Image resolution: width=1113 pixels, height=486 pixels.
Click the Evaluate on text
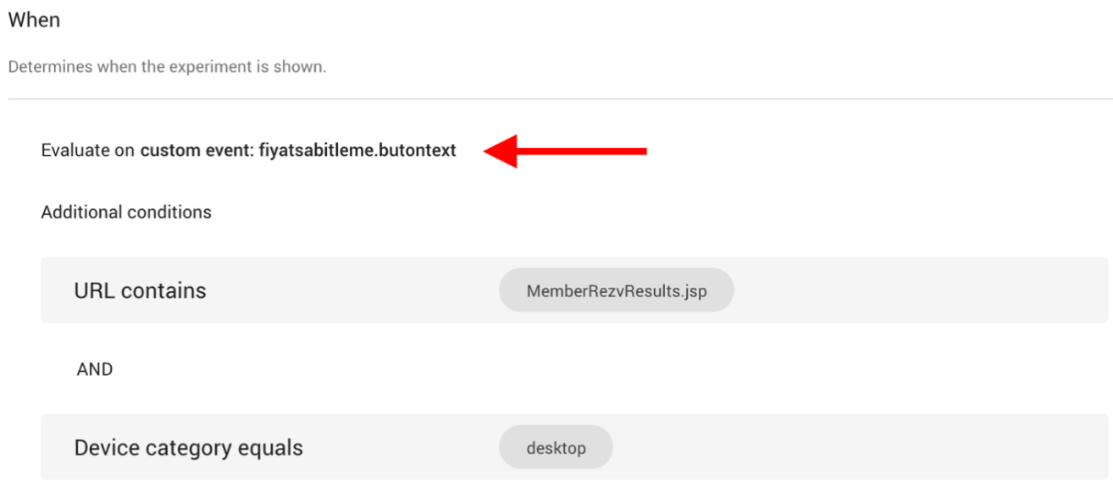(88, 151)
